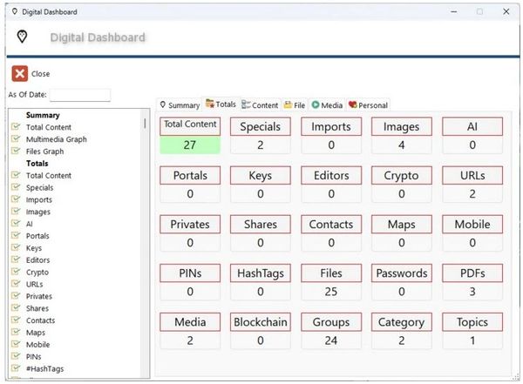Click the Total Content tile button

coord(191,125)
